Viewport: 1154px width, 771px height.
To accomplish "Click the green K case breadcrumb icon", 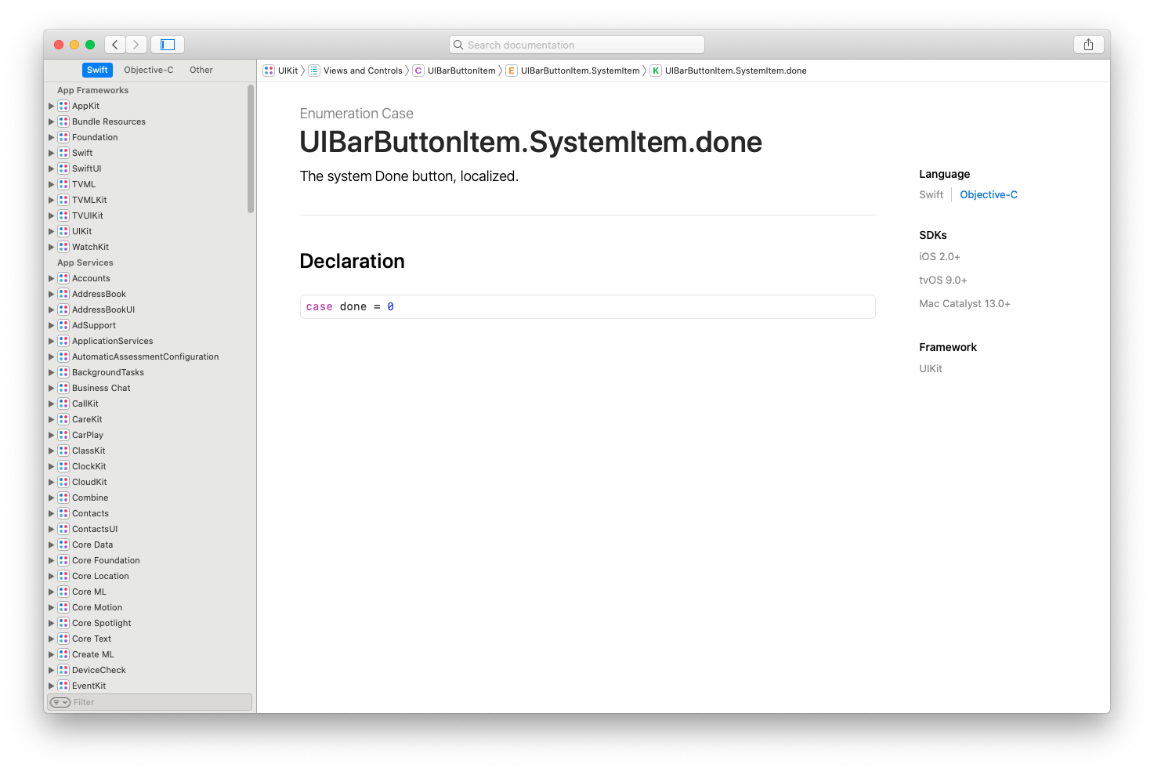I will (x=656, y=71).
